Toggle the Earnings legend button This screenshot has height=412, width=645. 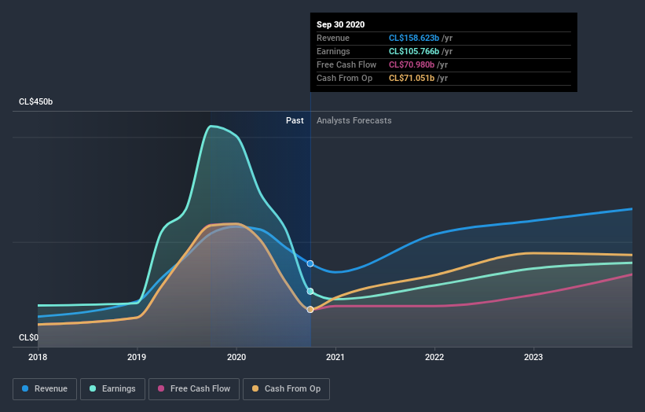pos(112,389)
